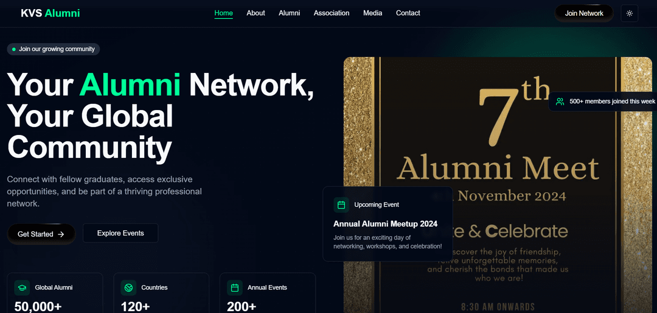The width and height of the screenshot is (657, 313).
Task: Click the globe Countries icon
Action: pyautogui.click(x=128, y=287)
